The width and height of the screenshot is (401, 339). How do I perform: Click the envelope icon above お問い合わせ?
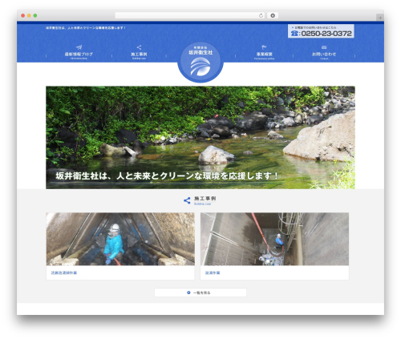pyautogui.click(x=324, y=47)
